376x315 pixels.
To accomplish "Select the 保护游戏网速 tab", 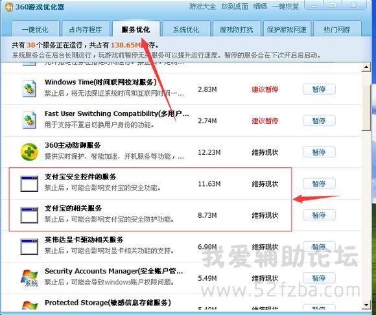I will point(287,29).
